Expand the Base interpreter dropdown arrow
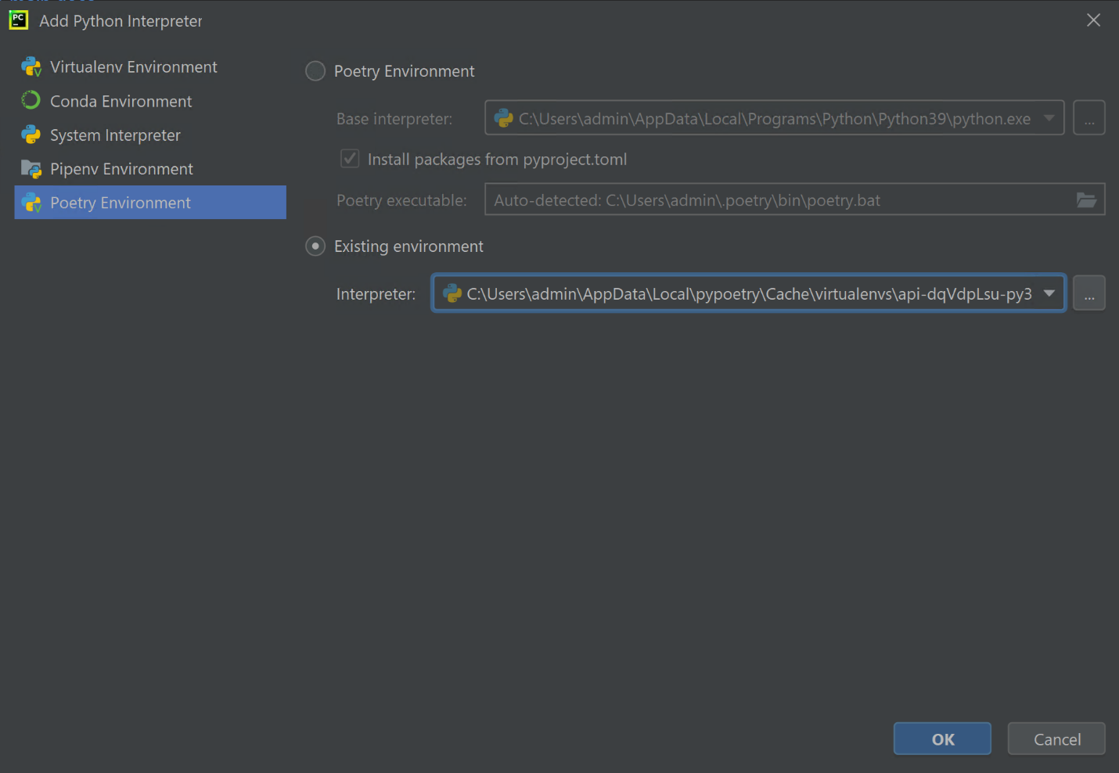 point(1049,118)
